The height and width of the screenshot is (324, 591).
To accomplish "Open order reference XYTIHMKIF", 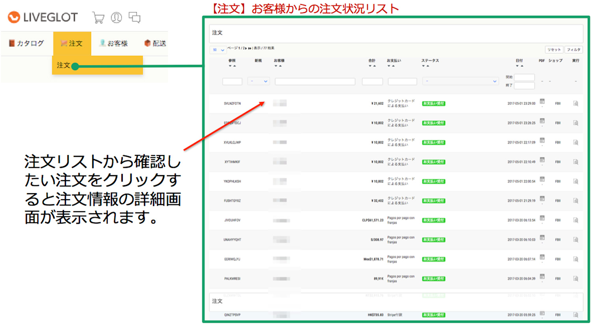I will click(232, 162).
